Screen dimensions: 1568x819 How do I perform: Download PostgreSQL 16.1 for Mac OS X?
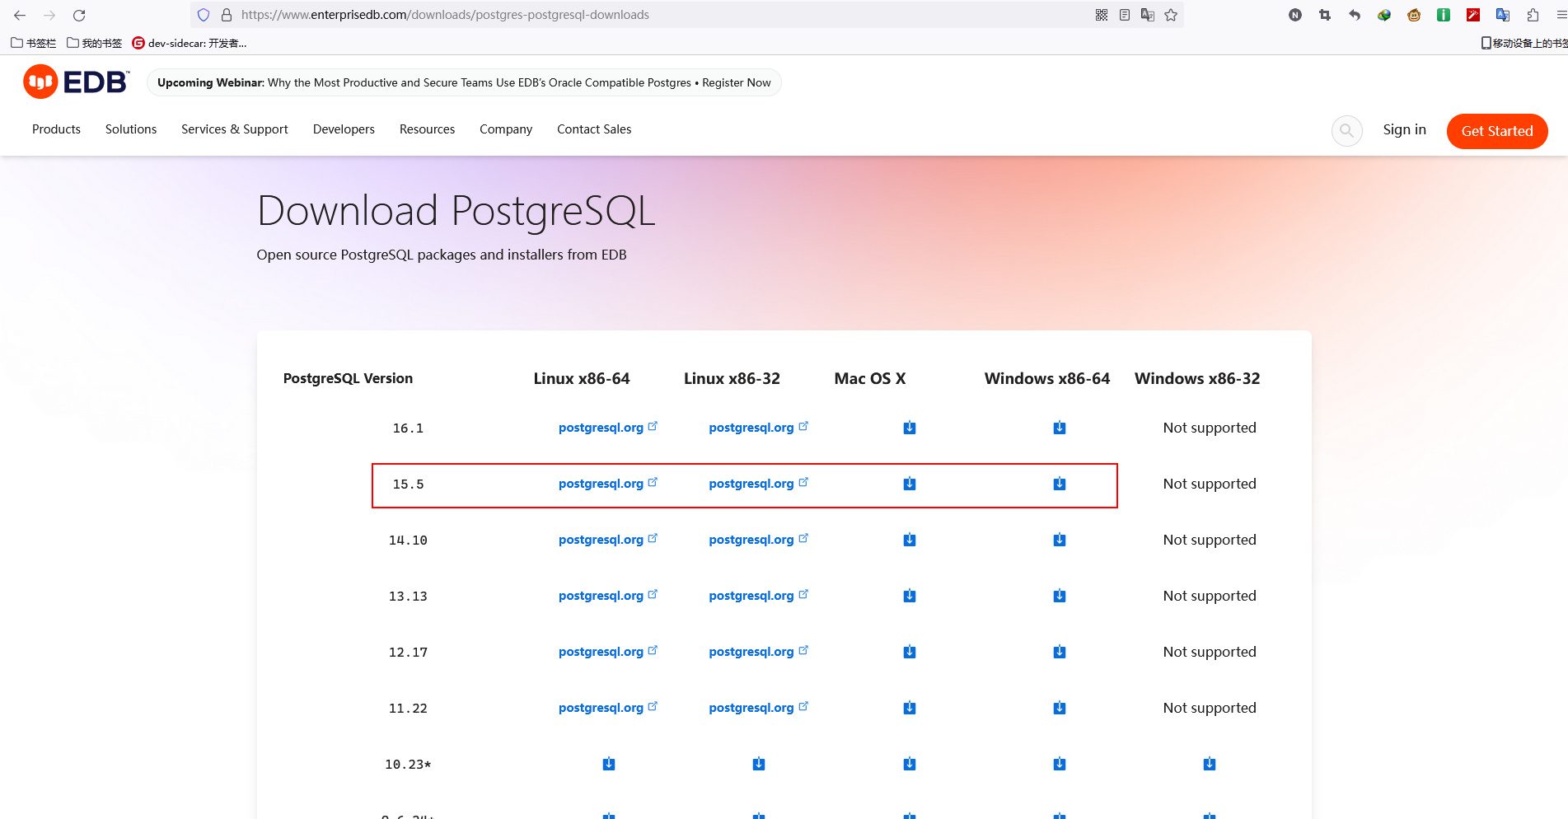[x=910, y=428]
